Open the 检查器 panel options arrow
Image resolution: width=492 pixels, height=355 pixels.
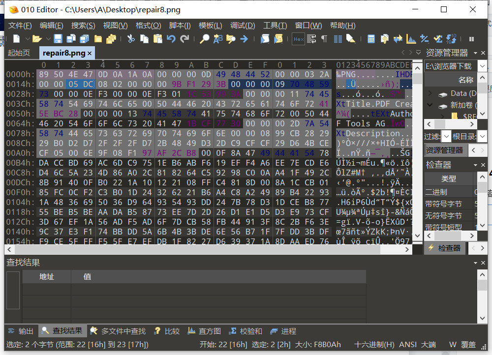click(x=475, y=165)
